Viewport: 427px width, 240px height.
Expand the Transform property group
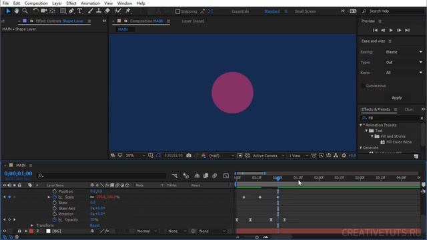coord(32,225)
